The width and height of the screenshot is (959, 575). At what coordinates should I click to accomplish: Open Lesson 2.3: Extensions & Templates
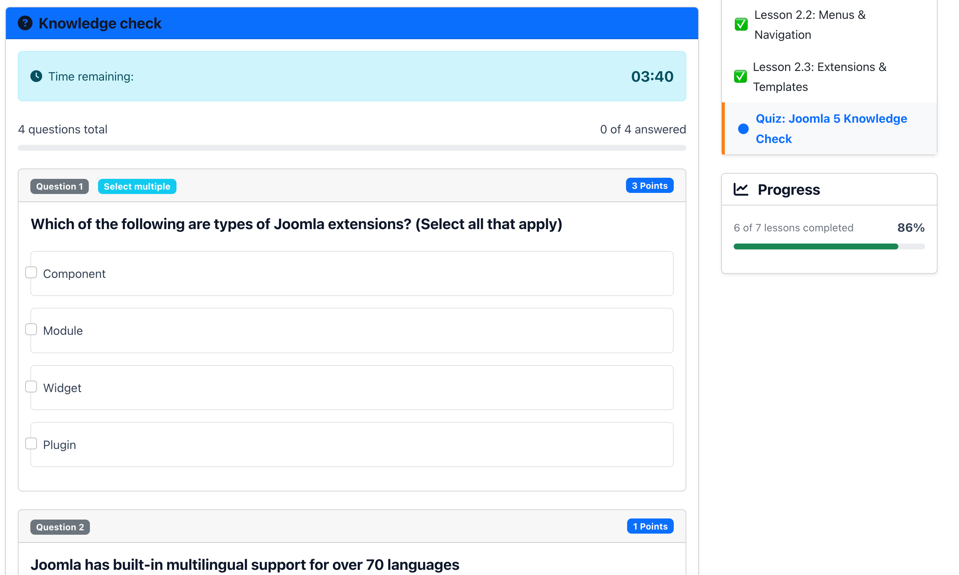820,77
